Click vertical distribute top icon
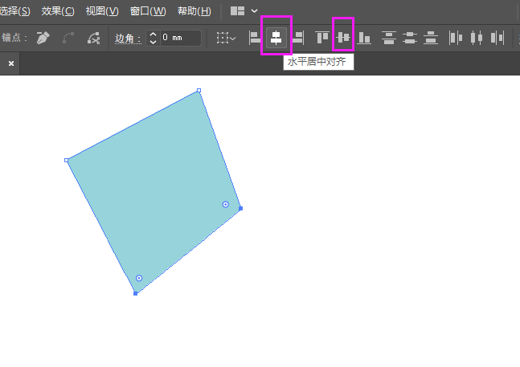The width and height of the screenshot is (520, 367). click(389, 38)
